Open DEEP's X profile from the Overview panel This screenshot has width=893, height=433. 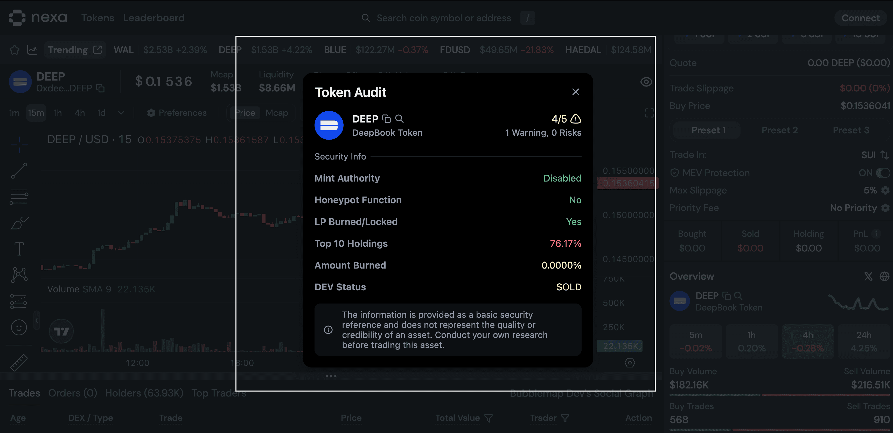(868, 276)
